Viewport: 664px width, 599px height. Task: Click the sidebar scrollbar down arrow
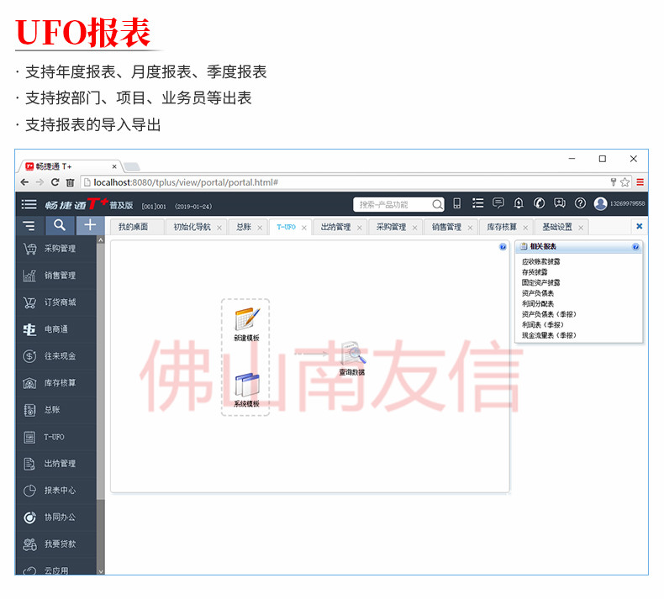pyautogui.click(x=101, y=570)
